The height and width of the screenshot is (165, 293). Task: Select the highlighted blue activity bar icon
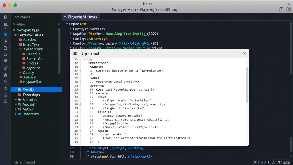(x=5, y=34)
